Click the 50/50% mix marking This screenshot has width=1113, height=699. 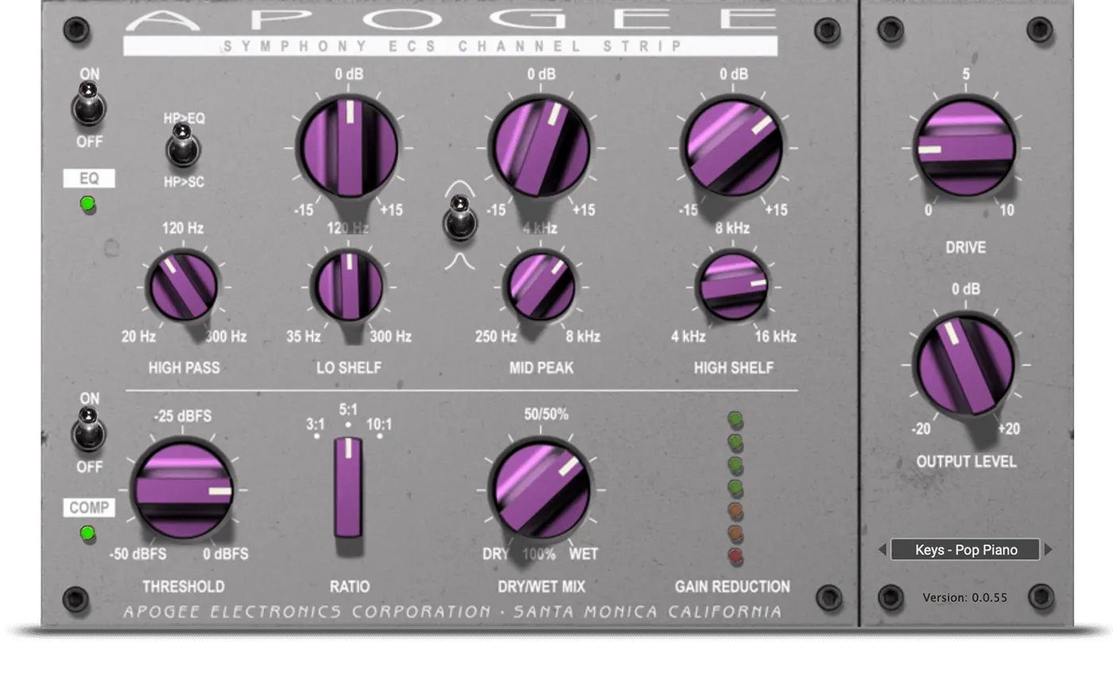click(545, 415)
